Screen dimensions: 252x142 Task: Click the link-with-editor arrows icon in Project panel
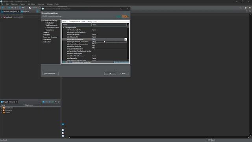[50, 102]
